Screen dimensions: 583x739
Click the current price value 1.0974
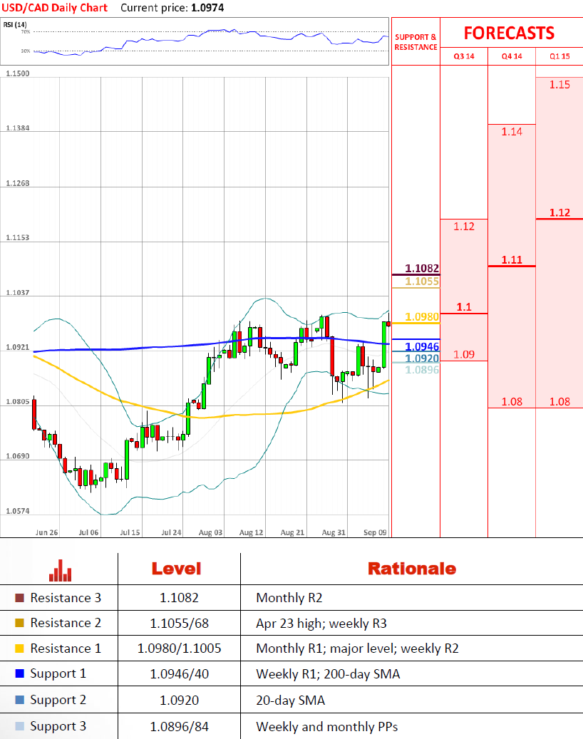[x=207, y=8]
